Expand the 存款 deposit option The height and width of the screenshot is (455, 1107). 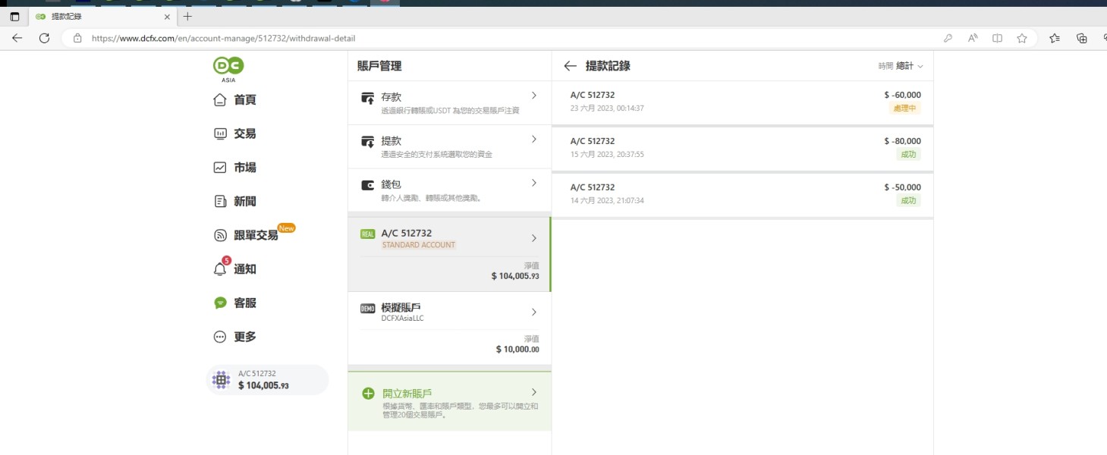pyautogui.click(x=449, y=103)
